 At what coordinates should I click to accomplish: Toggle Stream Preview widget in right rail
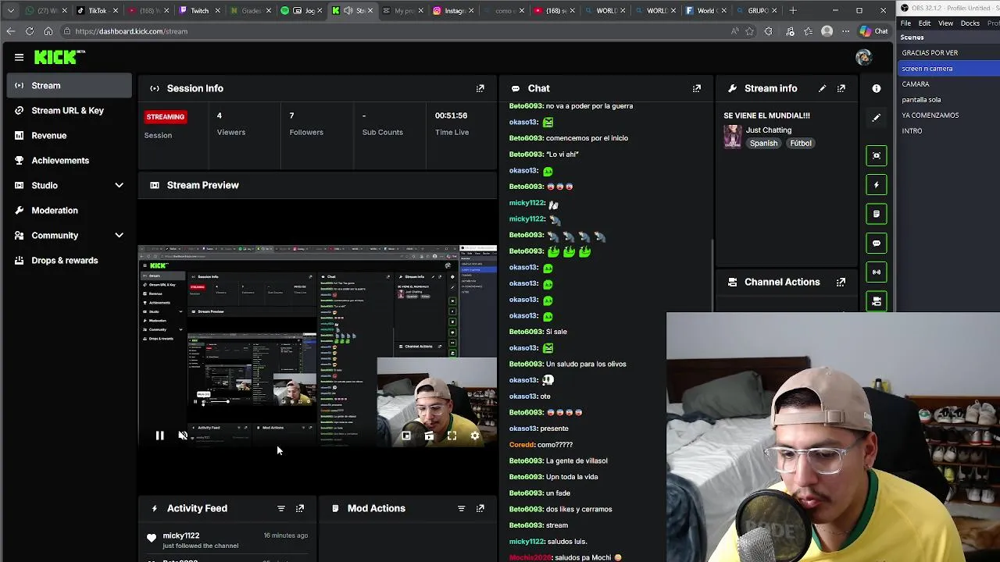(877, 155)
